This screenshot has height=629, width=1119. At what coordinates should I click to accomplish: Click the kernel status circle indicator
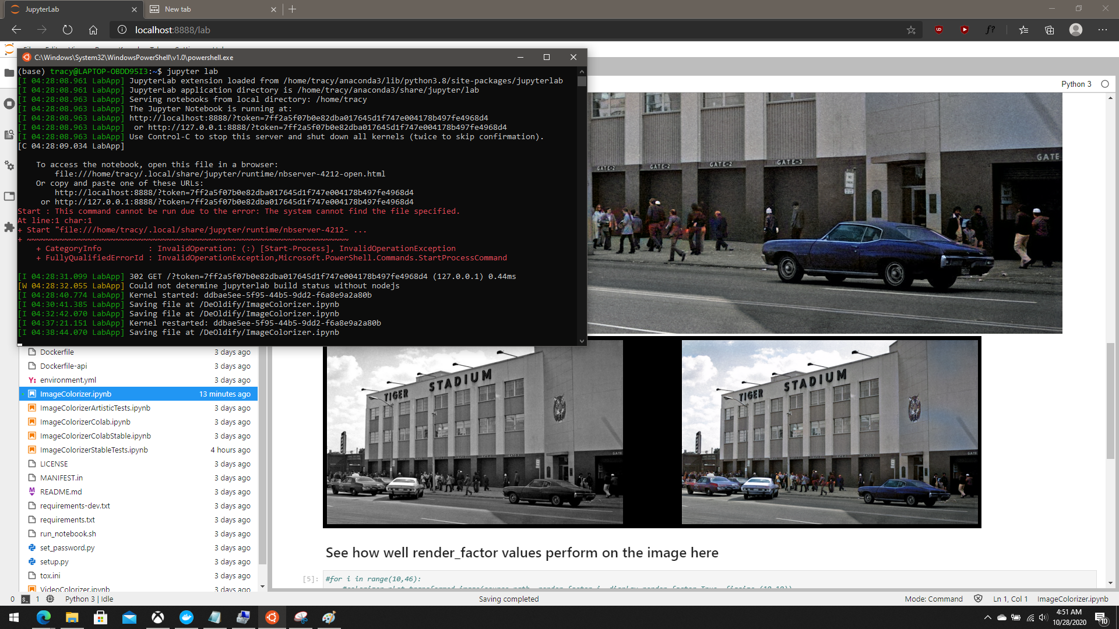coord(1104,84)
